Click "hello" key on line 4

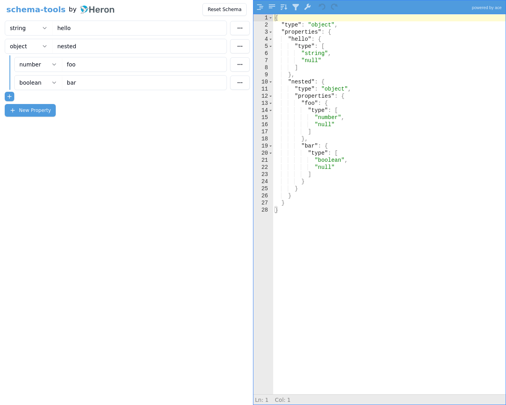point(300,39)
